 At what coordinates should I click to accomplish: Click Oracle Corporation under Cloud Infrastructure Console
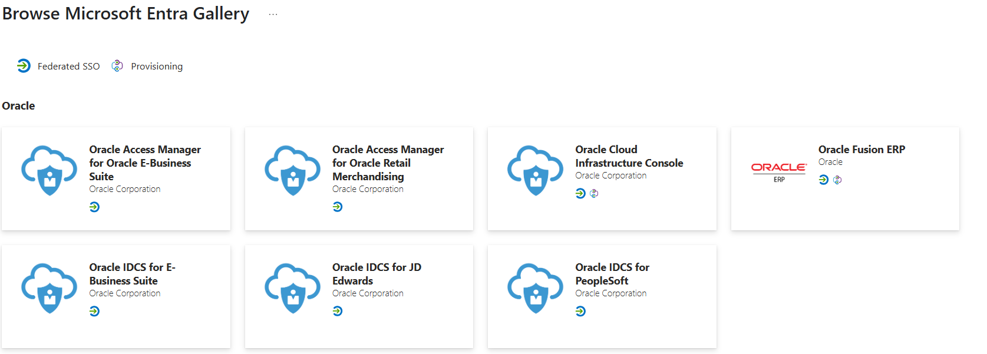(x=611, y=176)
